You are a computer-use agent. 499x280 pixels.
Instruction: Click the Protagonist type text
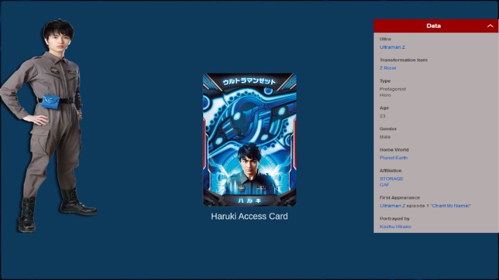coord(392,89)
